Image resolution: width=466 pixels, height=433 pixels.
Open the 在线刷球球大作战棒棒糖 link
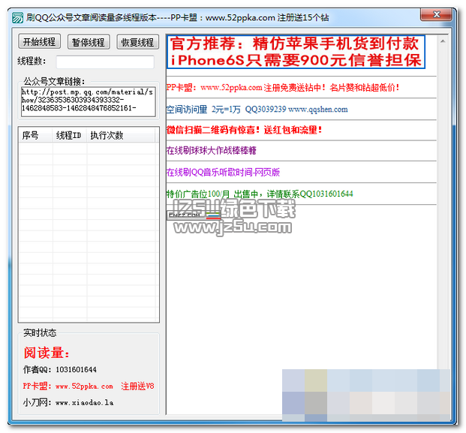click(x=212, y=150)
